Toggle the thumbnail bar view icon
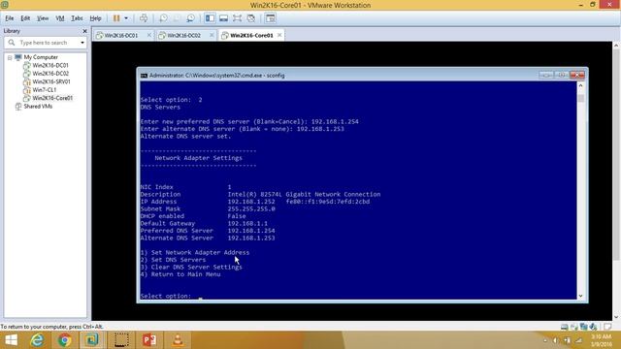621x349 pixels. [224, 18]
